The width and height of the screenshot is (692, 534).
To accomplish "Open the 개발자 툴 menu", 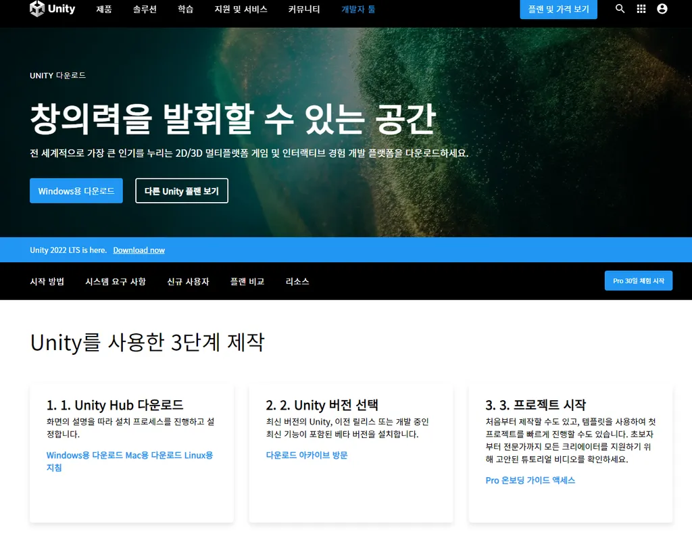I will tap(358, 9).
